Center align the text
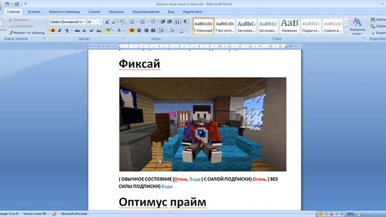This screenshot has width=386, height=217. tap(139, 31)
